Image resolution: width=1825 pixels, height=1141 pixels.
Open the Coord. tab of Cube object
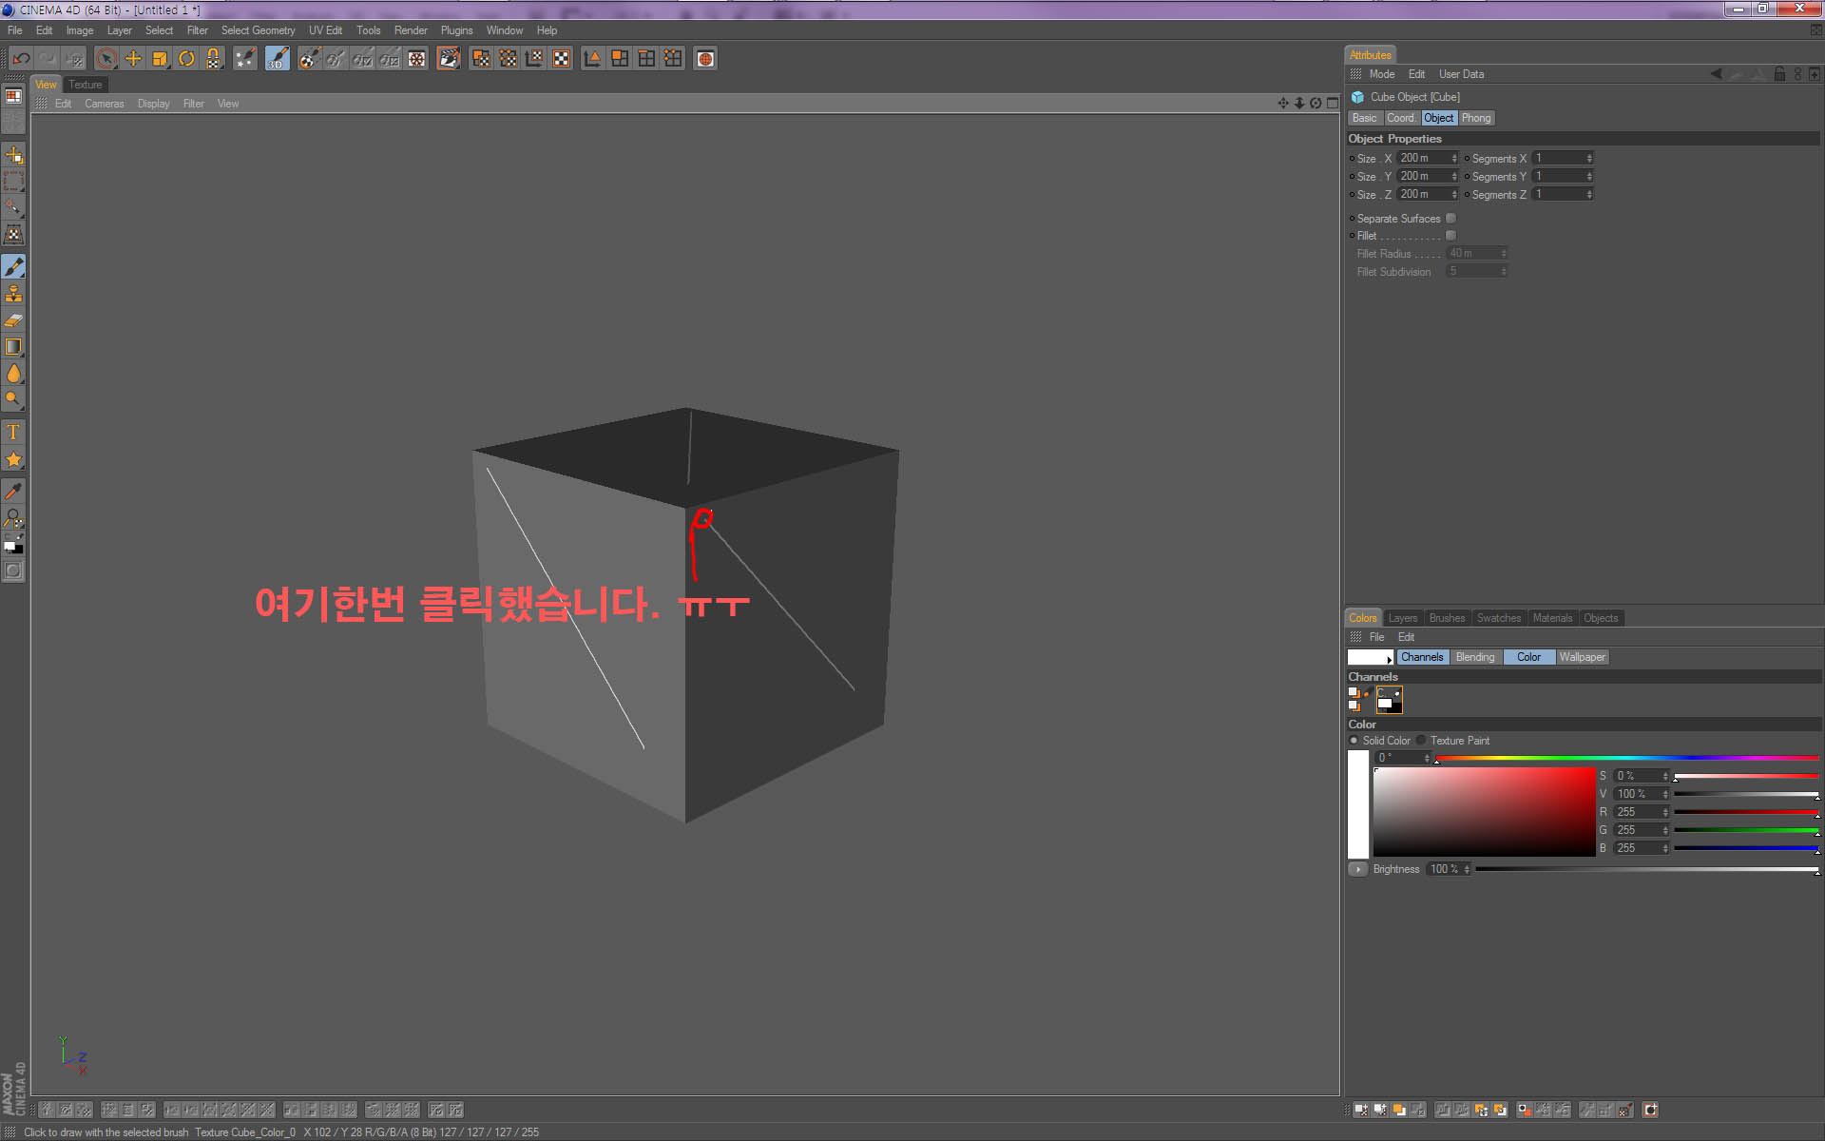tap(1401, 118)
